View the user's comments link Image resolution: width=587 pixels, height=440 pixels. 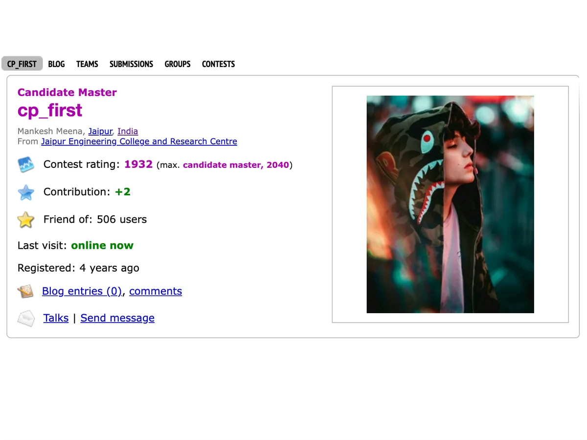coord(156,291)
